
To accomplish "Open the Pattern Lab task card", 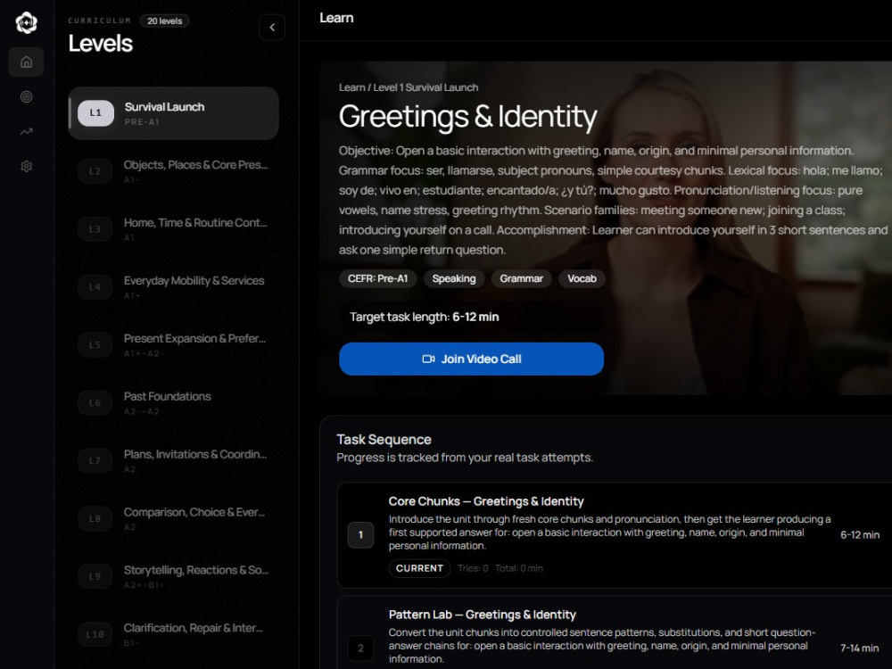I will (615, 632).
